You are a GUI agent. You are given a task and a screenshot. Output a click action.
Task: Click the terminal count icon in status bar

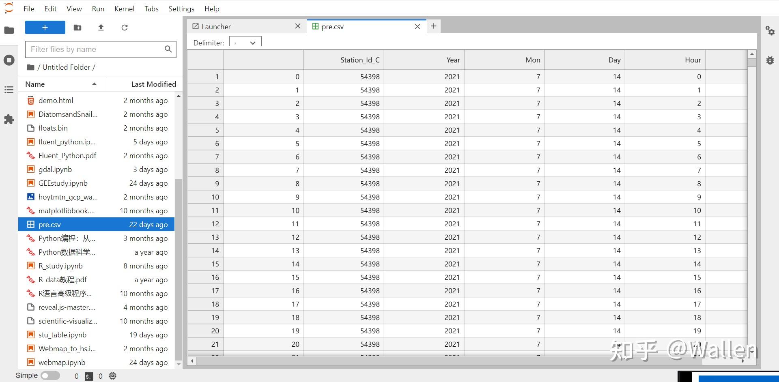pyautogui.click(x=89, y=376)
